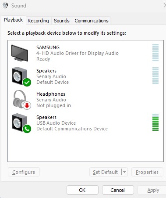Open the Recording tab
Viewport: 166px width, 198px height.
pyautogui.click(x=38, y=21)
